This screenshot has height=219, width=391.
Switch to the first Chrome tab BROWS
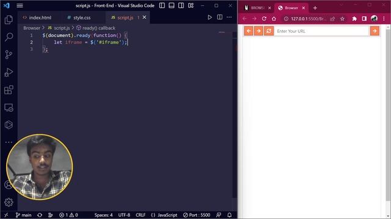tap(258, 8)
